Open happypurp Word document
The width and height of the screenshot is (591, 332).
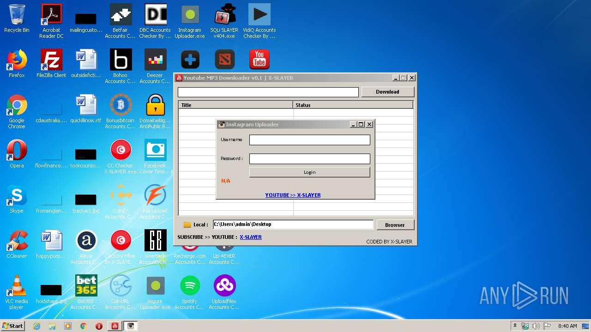click(51, 245)
